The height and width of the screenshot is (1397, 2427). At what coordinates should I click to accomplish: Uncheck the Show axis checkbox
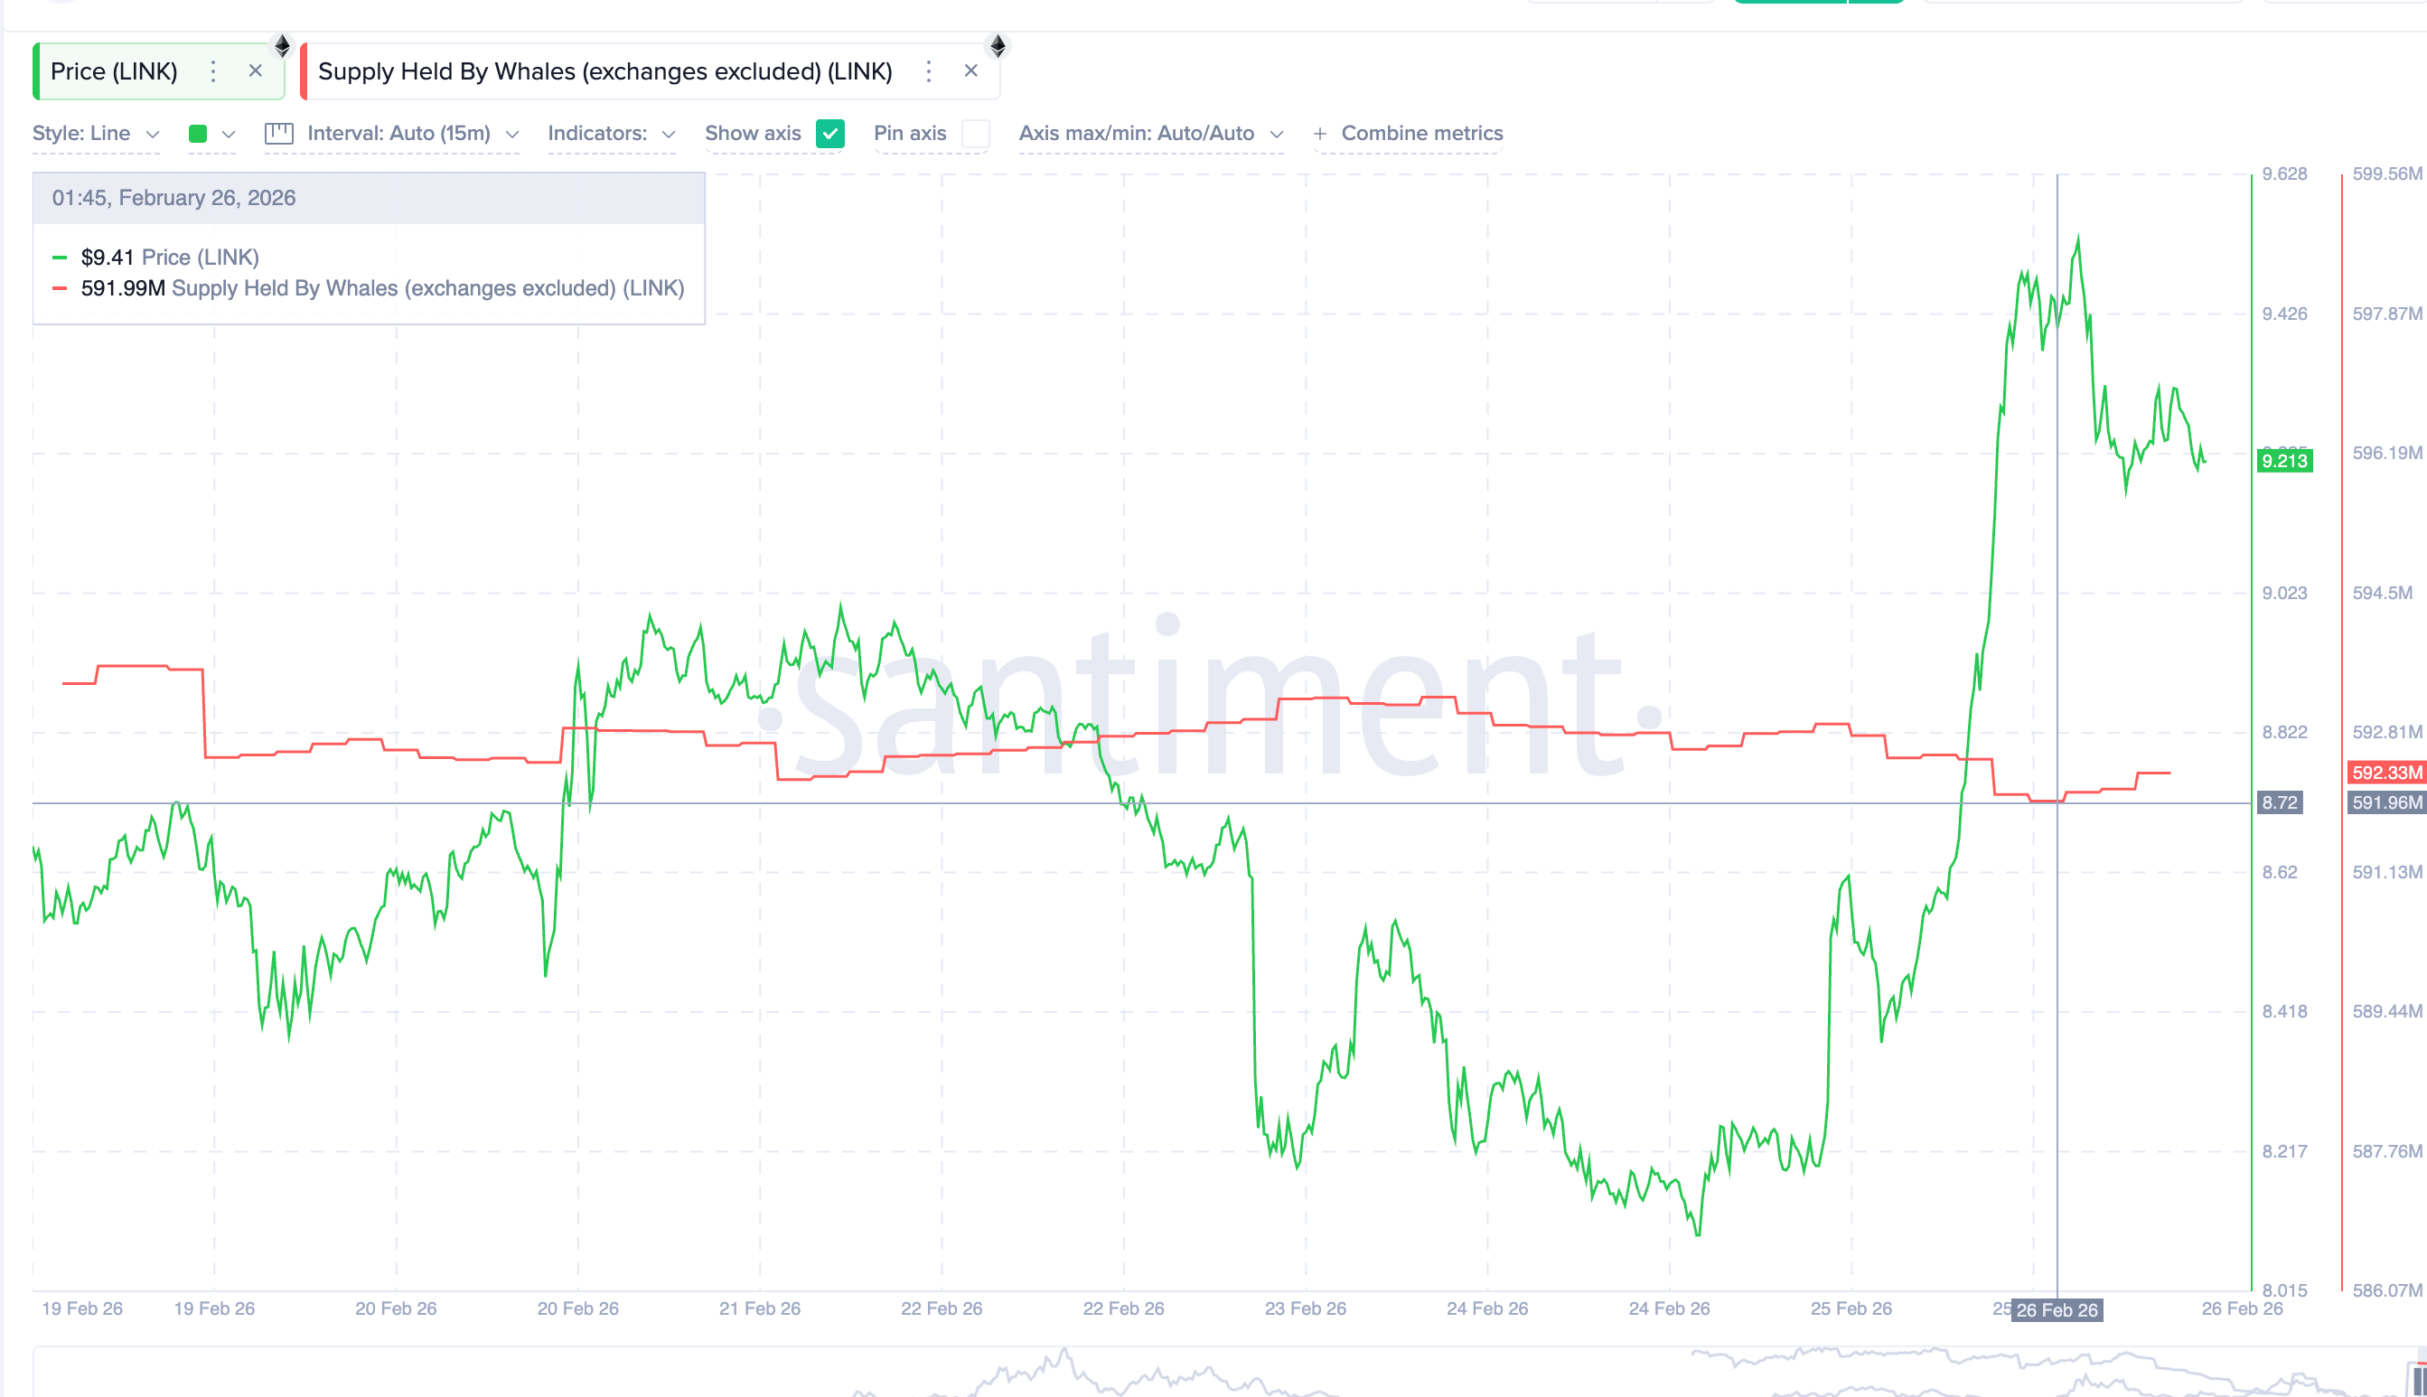[829, 134]
